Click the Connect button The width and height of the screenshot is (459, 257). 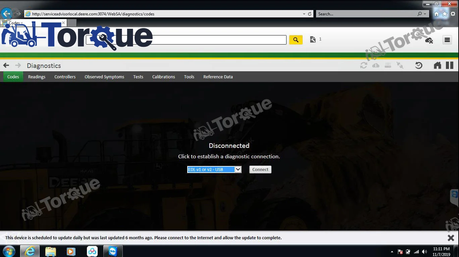click(x=260, y=169)
